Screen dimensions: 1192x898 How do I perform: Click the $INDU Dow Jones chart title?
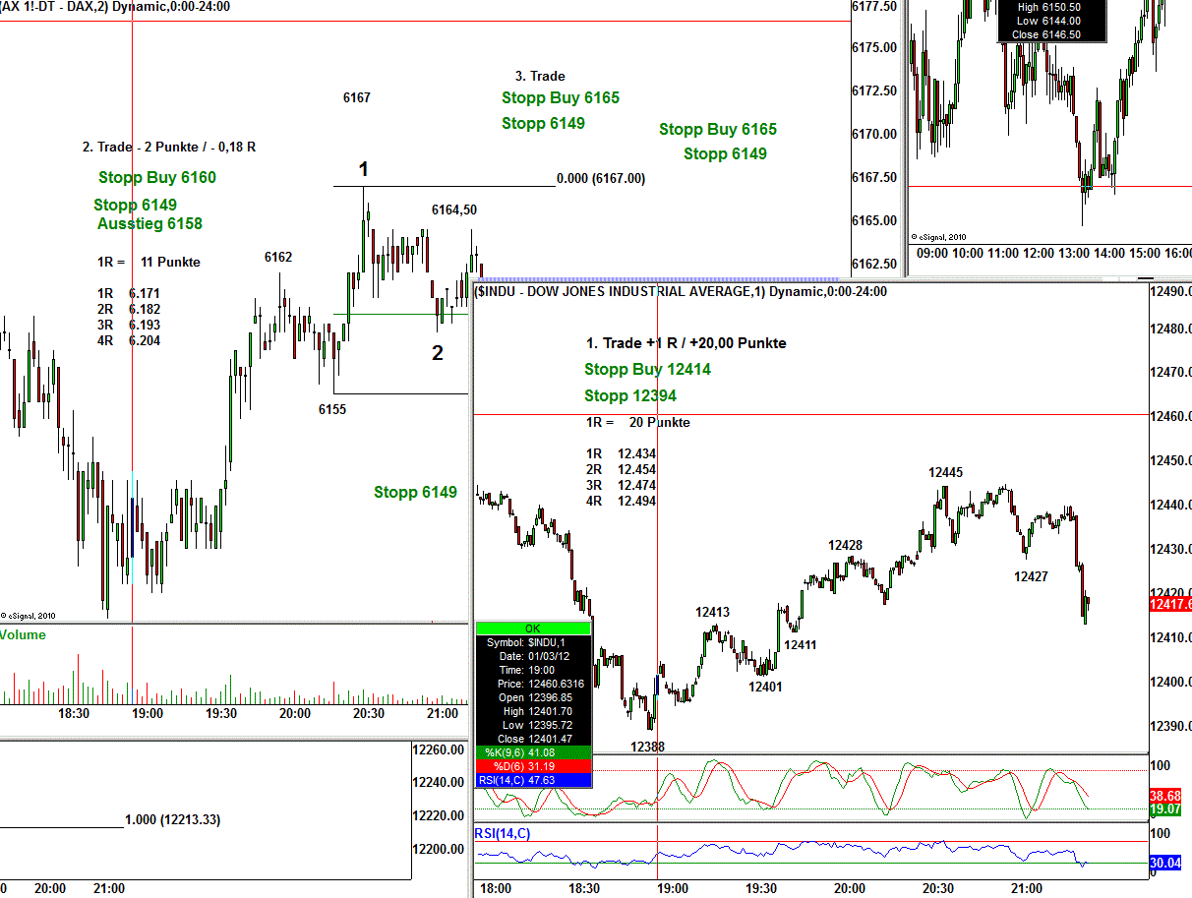tap(681, 291)
